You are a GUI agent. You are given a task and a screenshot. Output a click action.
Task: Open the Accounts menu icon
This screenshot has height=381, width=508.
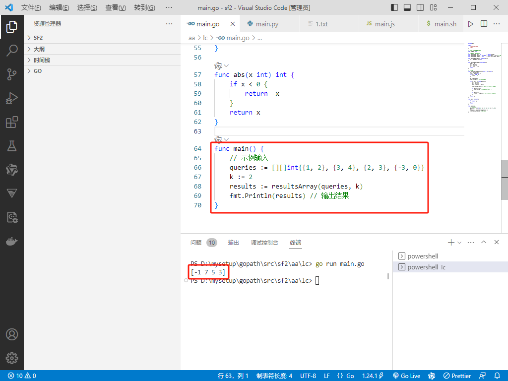[x=12, y=334]
